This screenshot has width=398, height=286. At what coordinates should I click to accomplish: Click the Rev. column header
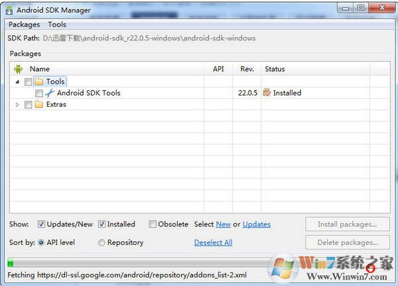click(x=247, y=69)
